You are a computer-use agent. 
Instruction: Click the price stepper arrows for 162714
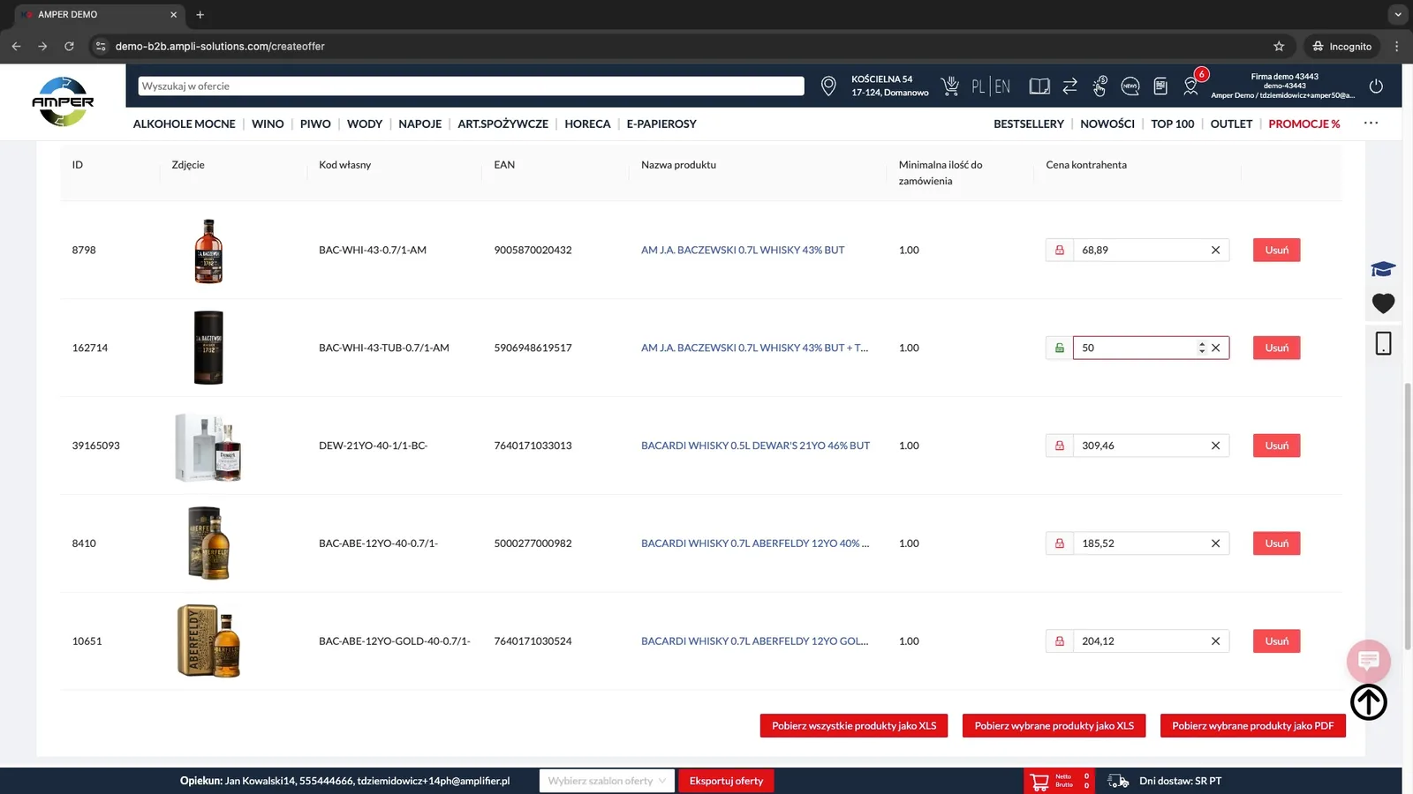(1202, 348)
